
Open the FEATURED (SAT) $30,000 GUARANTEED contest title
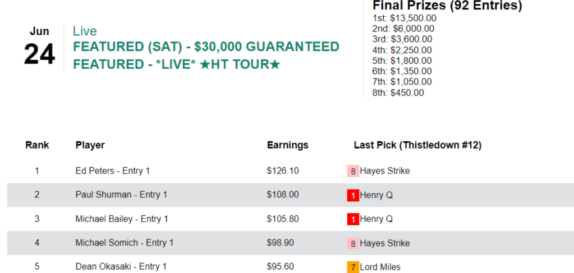click(x=206, y=47)
